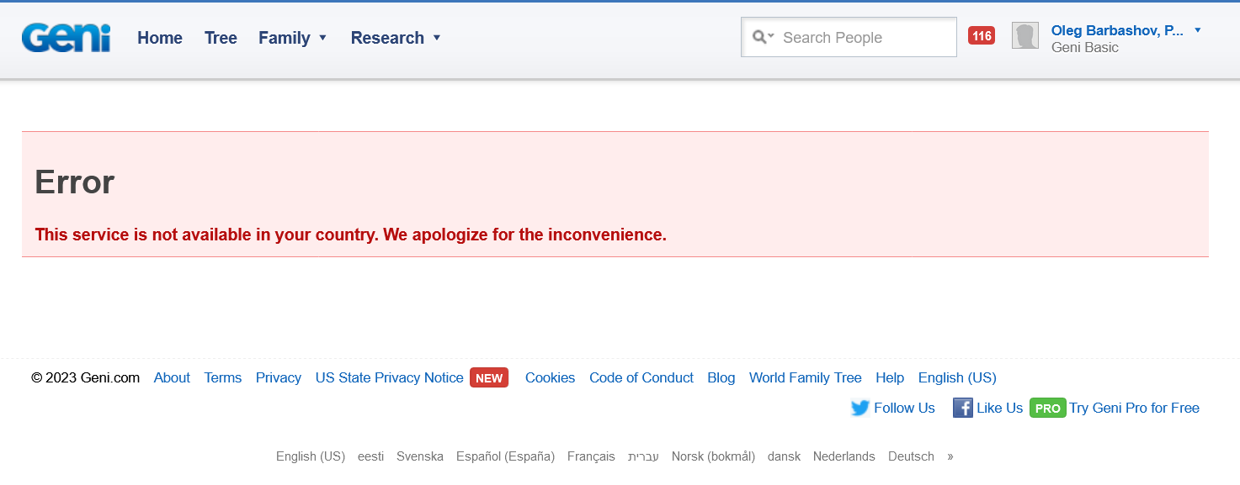
Task: Click Try Geni Pro for Free
Action: click(1134, 409)
